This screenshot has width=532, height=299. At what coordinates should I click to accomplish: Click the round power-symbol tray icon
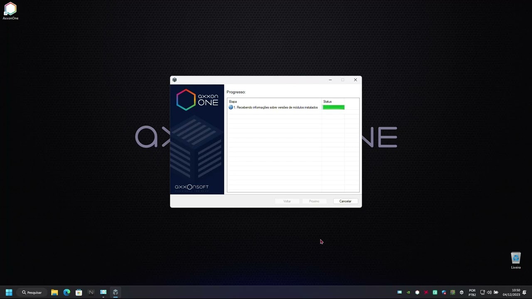461,292
